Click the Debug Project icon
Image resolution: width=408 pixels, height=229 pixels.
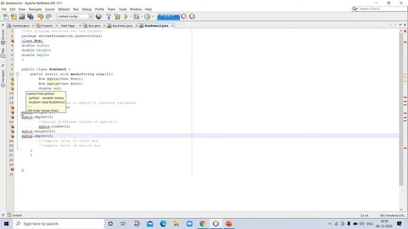coord(136,17)
